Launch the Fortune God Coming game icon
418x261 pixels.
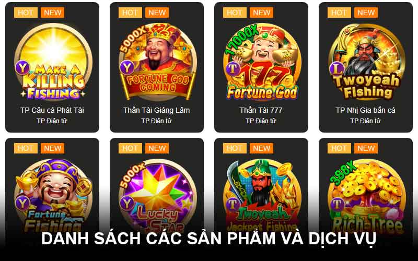[157, 62]
